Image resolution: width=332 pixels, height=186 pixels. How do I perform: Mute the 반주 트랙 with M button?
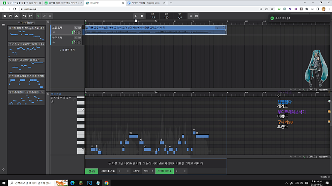pyautogui.click(x=80, y=37)
